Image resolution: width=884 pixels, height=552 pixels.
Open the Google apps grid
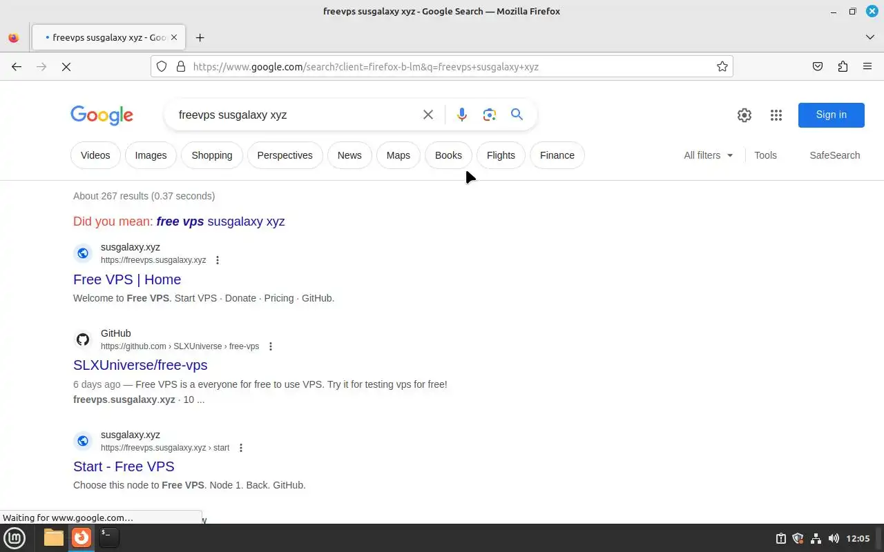[x=776, y=115]
